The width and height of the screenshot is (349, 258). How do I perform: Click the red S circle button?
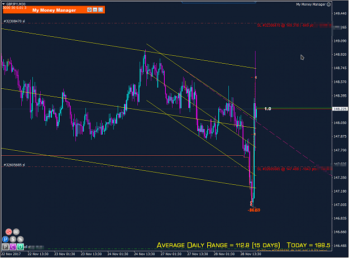[x=8, y=232]
